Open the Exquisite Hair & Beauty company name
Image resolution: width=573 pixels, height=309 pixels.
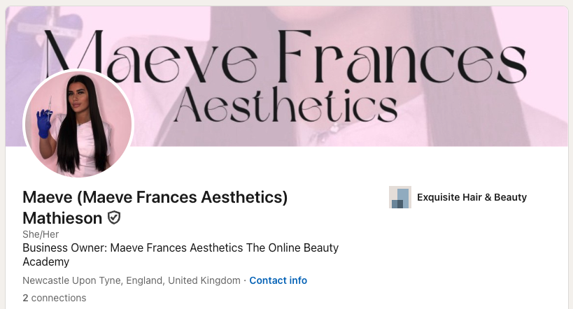(x=472, y=197)
